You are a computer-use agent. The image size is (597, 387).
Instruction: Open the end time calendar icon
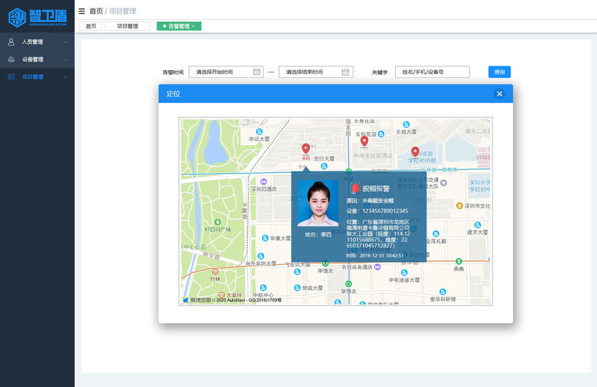tap(345, 72)
